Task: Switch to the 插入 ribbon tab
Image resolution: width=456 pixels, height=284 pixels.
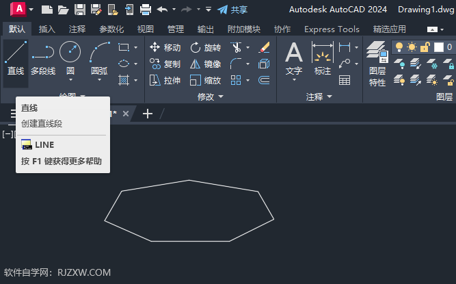Action: tap(46, 29)
